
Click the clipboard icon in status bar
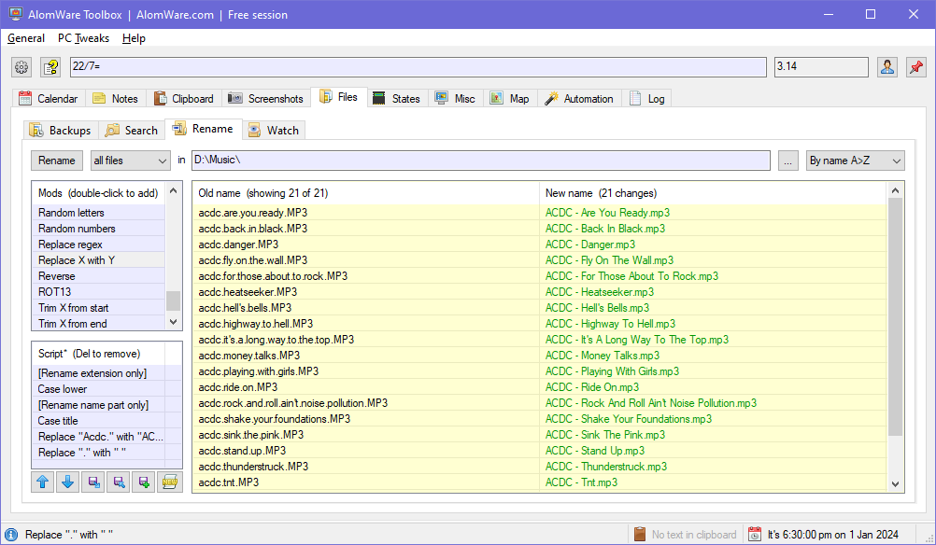640,535
